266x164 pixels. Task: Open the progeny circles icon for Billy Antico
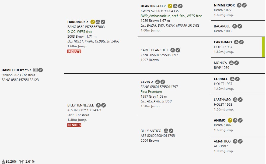coord(166,131)
